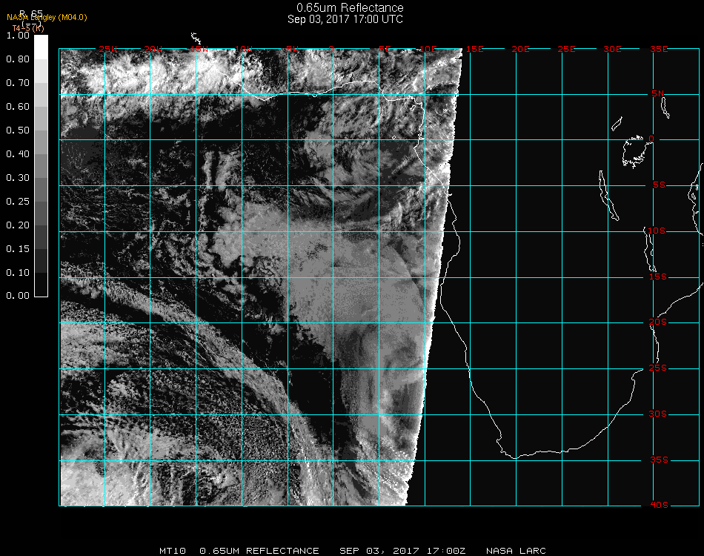Click the 0.70 color bar value
Image resolution: width=704 pixels, height=556 pixels.
pos(18,83)
